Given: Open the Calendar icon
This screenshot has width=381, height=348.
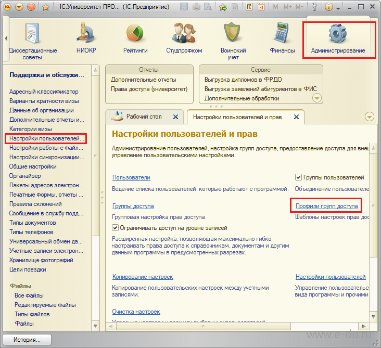Looking at the screenshot, I should [261, 7].
